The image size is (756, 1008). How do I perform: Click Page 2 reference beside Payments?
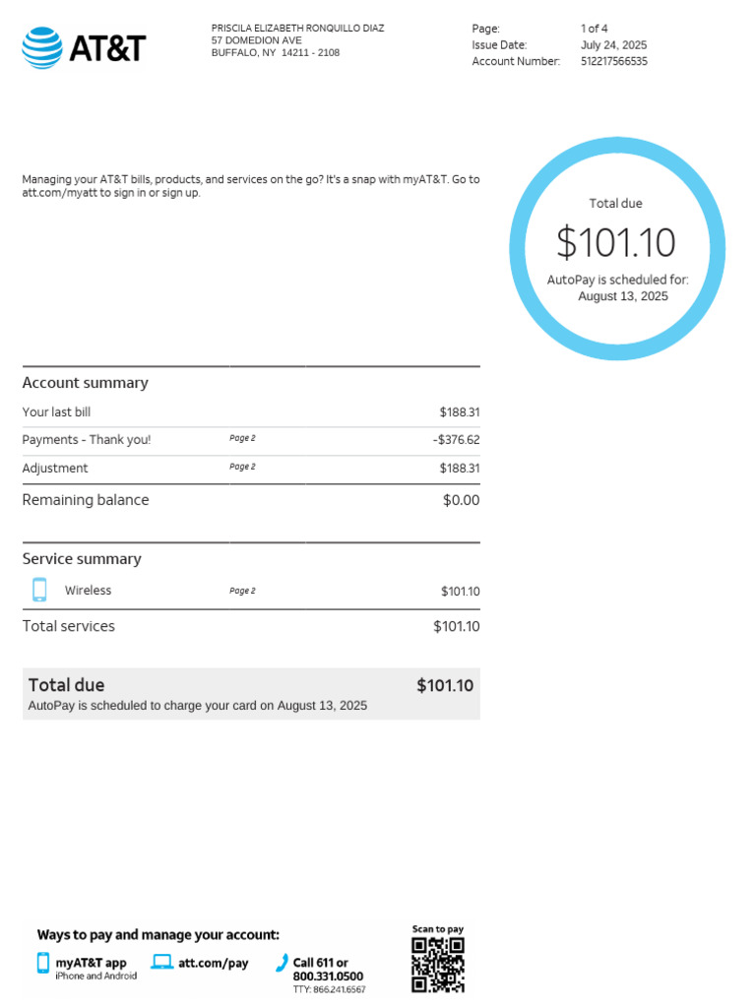click(x=242, y=438)
